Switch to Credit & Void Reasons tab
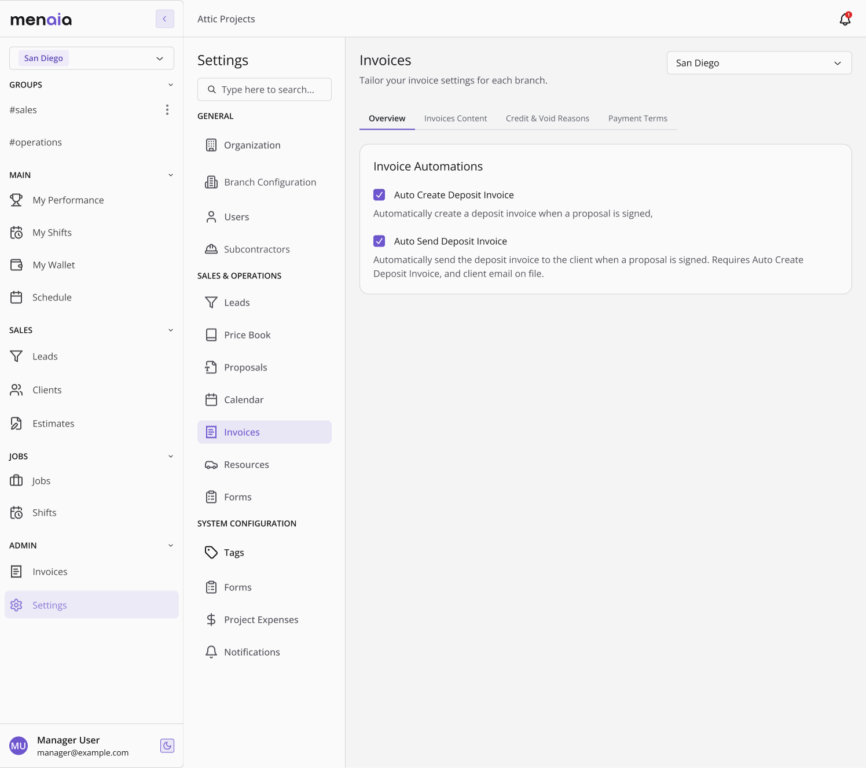Viewport: 866px width, 768px height. coord(548,119)
